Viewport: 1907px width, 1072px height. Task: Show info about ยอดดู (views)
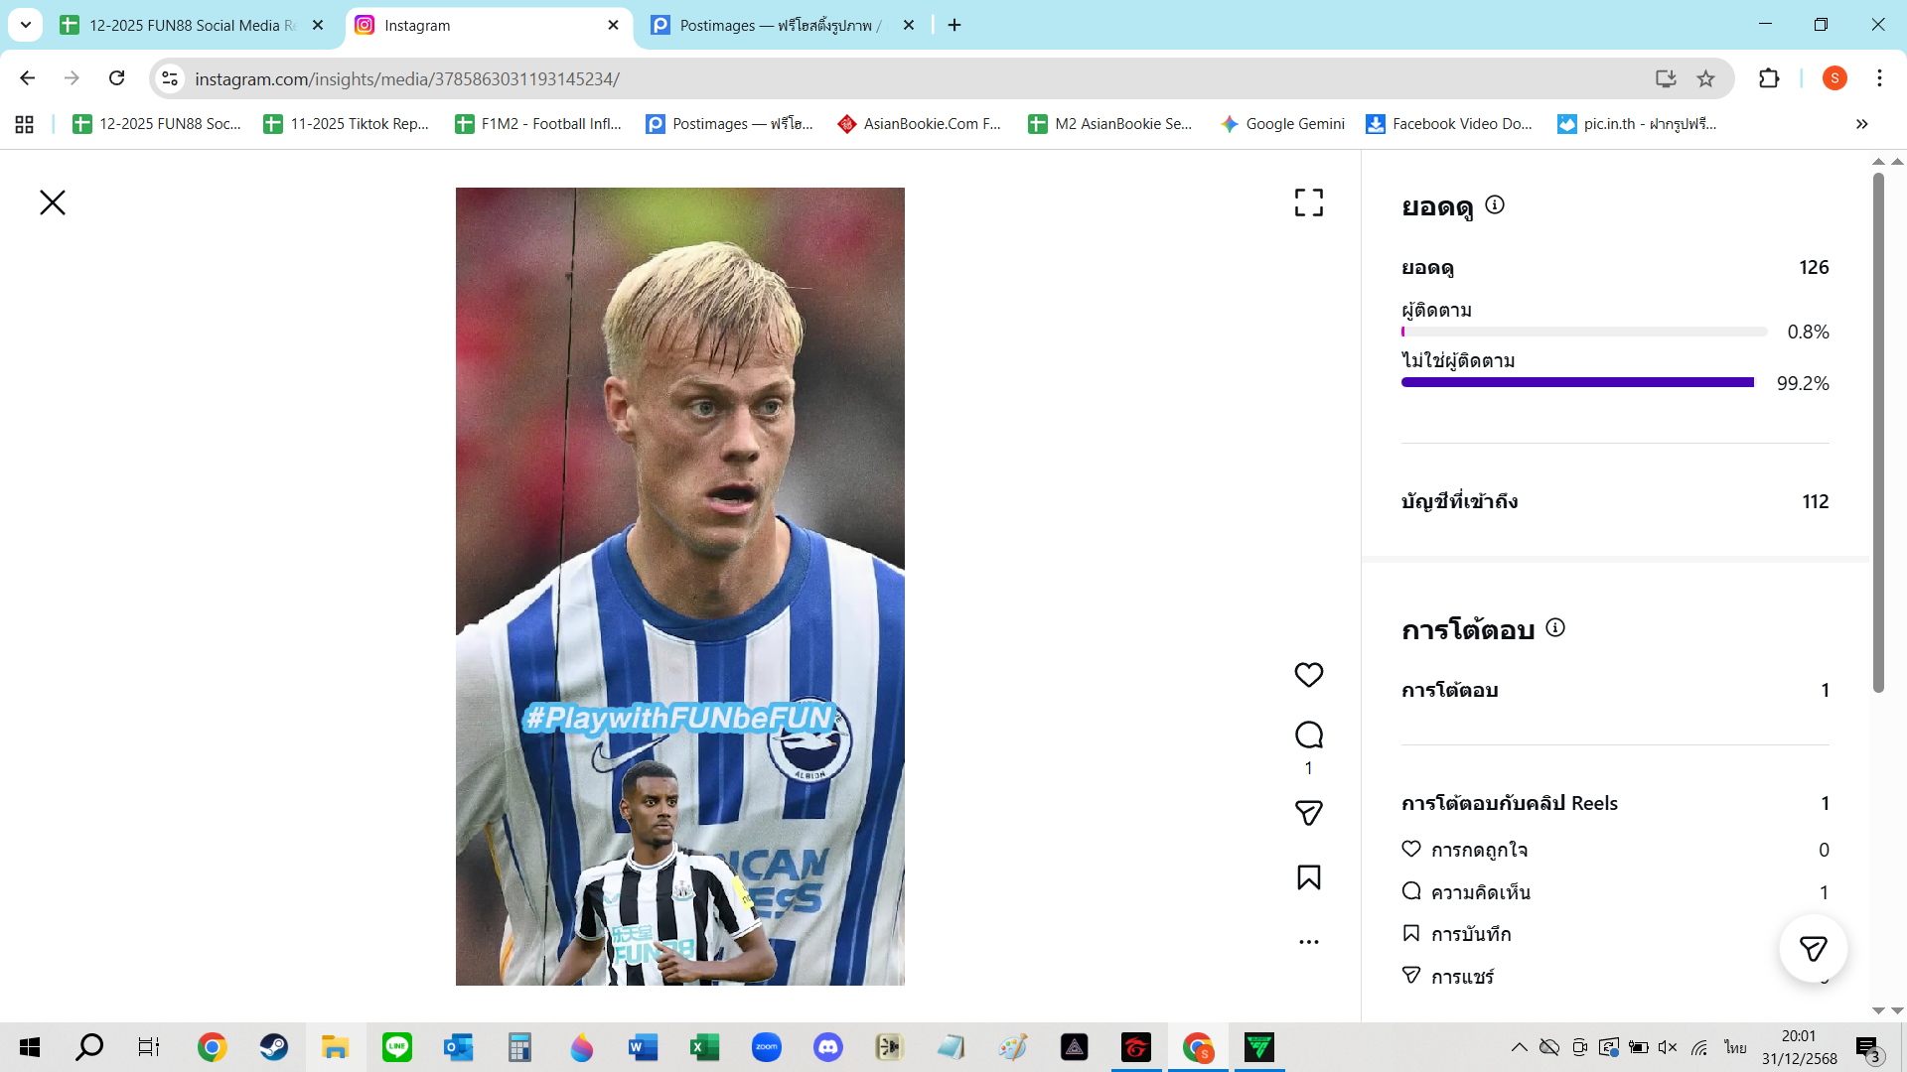pos(1494,204)
